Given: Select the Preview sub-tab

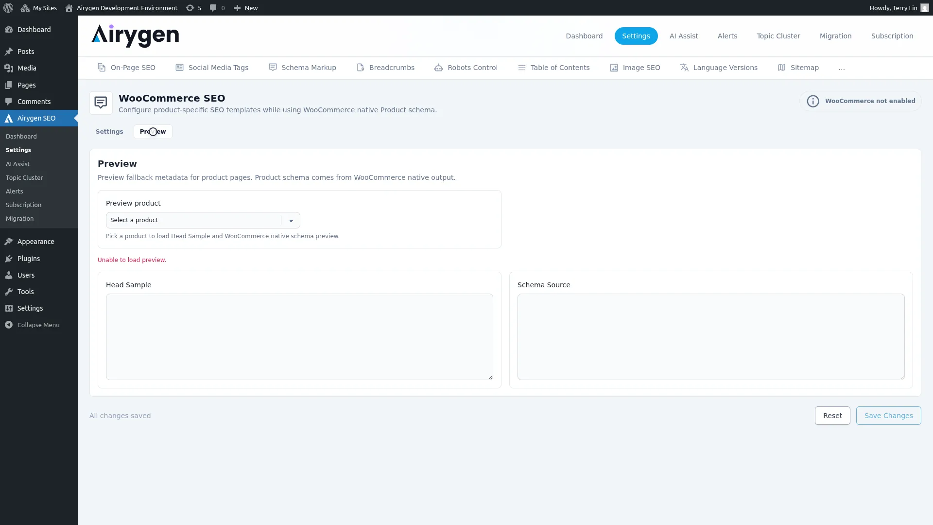Looking at the screenshot, I should click(x=153, y=132).
